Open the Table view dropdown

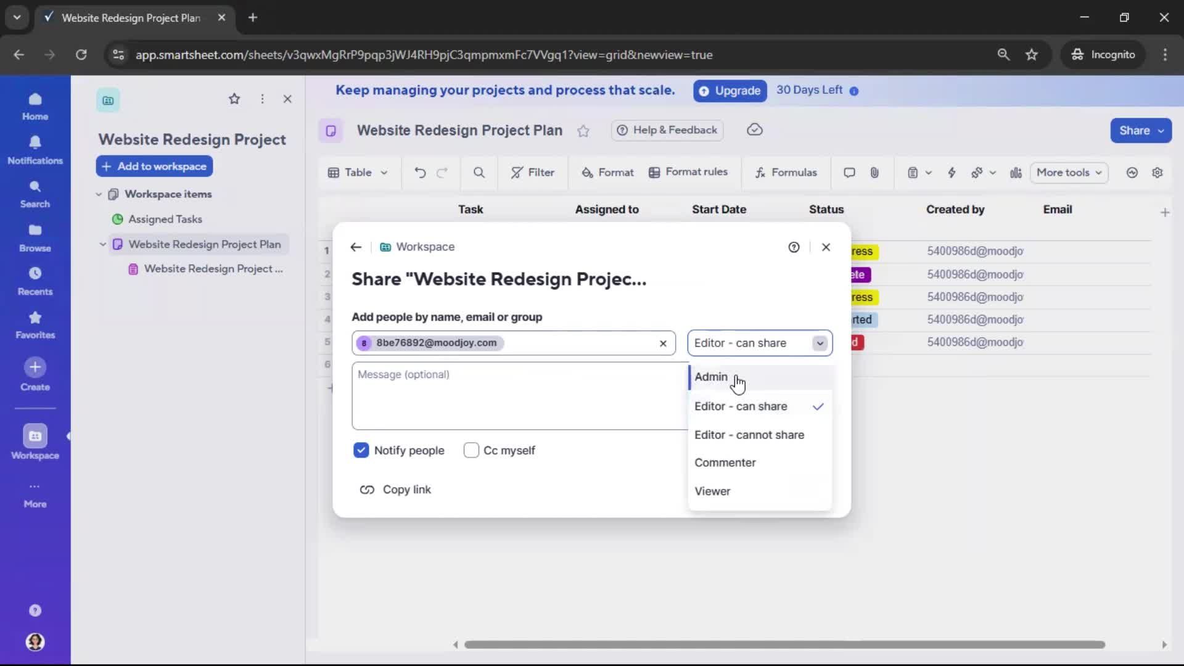tap(358, 173)
